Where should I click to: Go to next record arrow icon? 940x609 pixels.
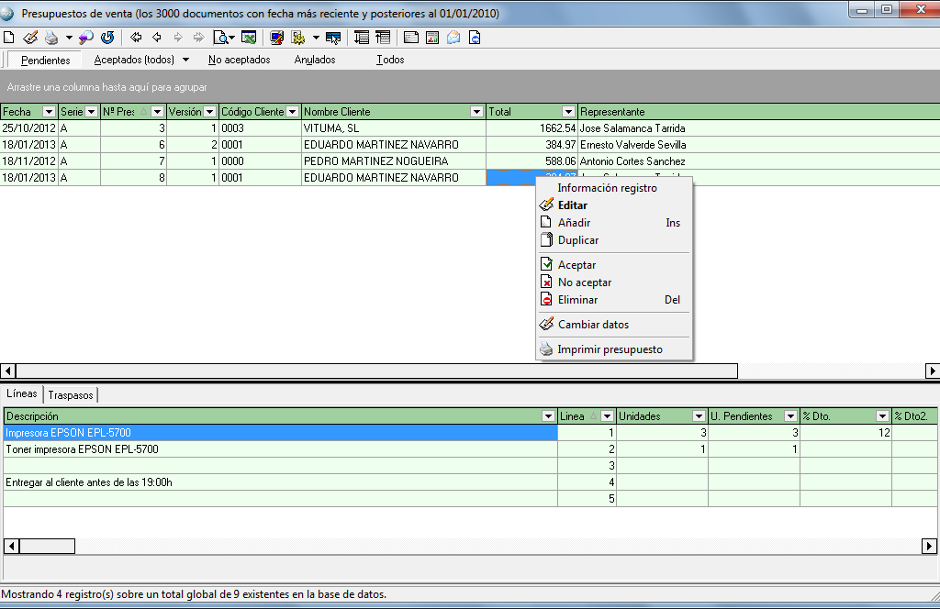[178, 38]
